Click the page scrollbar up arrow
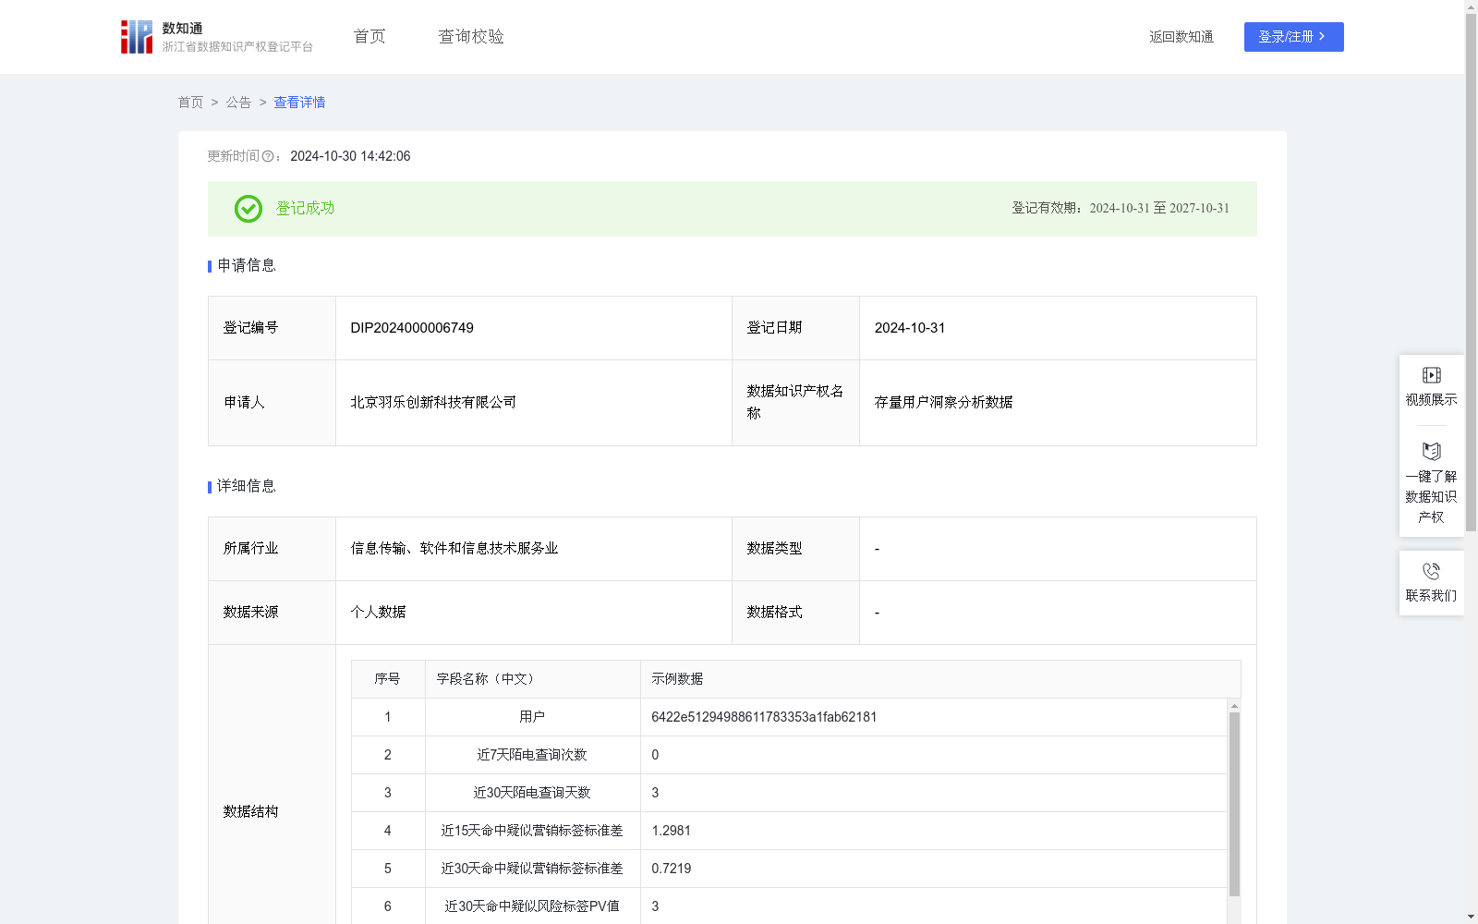The width and height of the screenshot is (1478, 924). 1471,6
